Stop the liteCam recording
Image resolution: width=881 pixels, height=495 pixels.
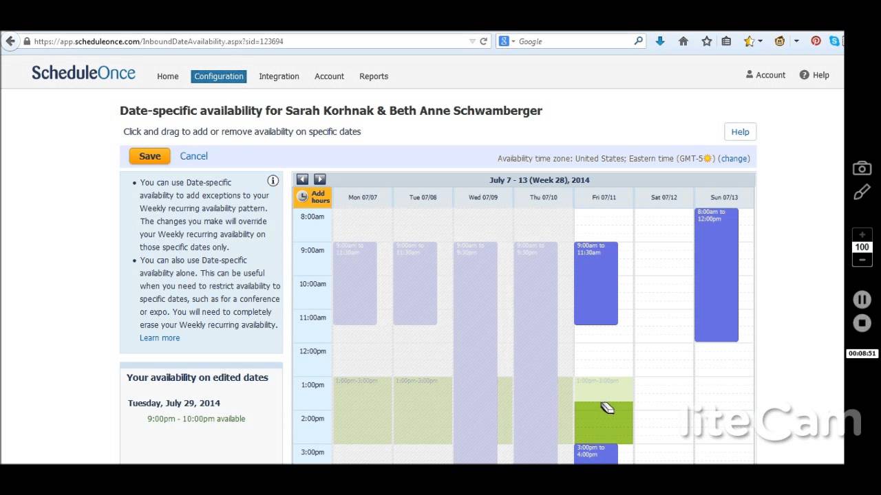[862, 323]
